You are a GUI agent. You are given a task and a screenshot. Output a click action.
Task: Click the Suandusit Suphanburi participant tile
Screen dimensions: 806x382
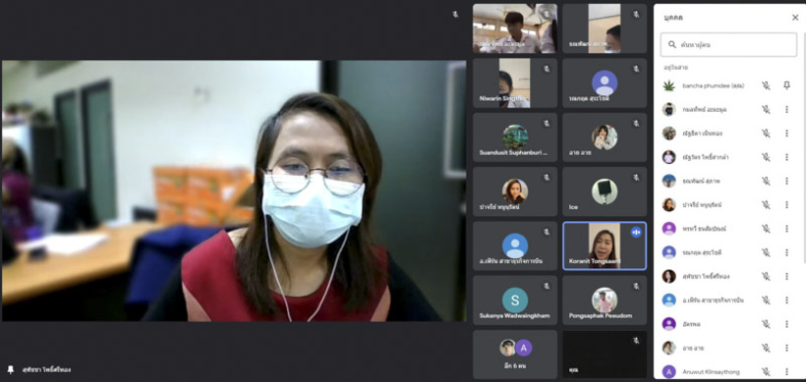click(514, 137)
